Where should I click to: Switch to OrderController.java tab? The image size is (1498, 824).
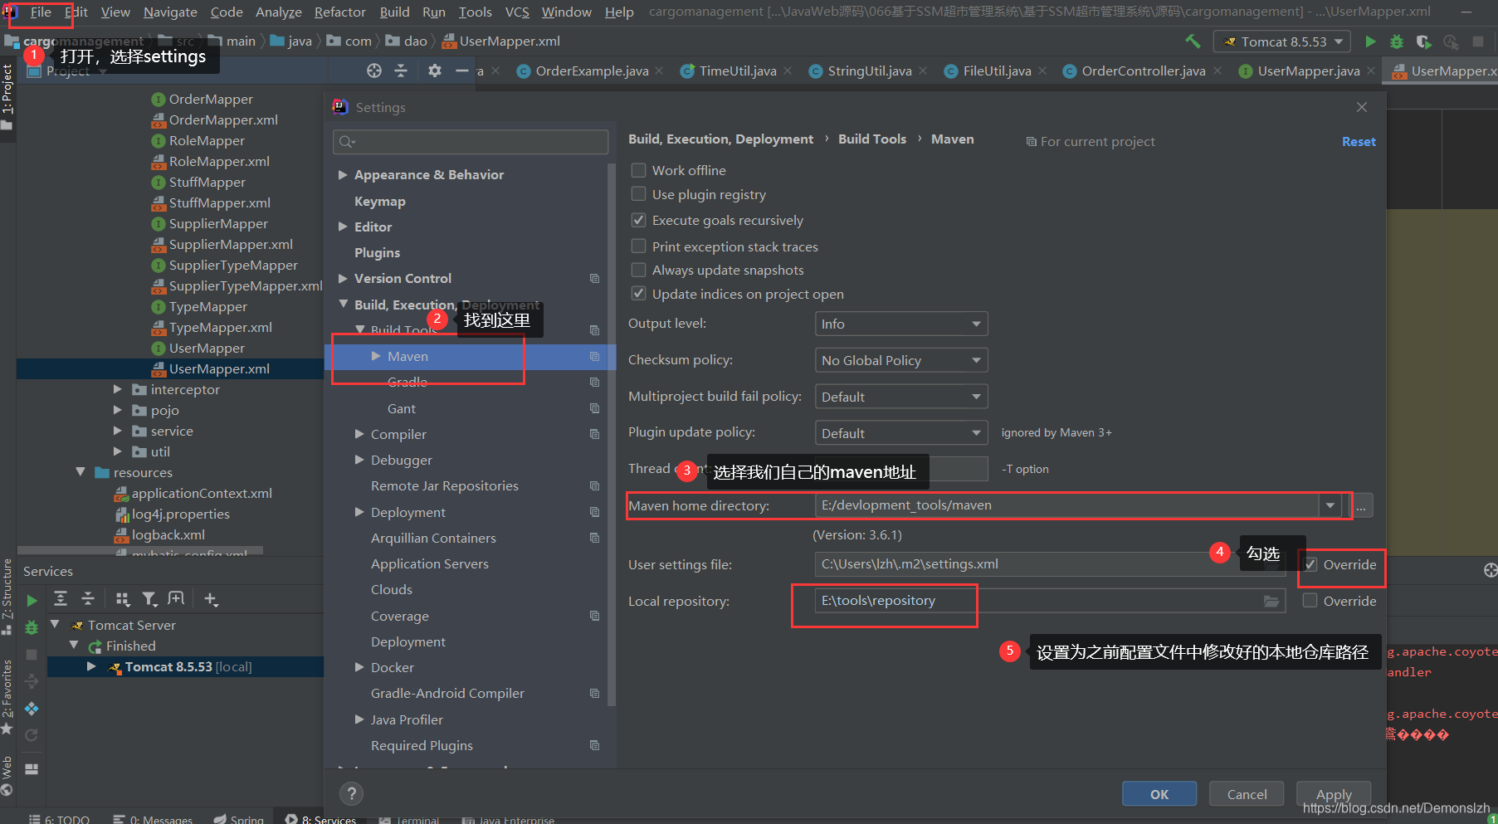tap(1143, 71)
